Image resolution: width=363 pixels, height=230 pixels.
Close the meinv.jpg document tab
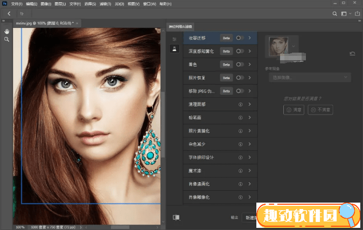(x=77, y=23)
